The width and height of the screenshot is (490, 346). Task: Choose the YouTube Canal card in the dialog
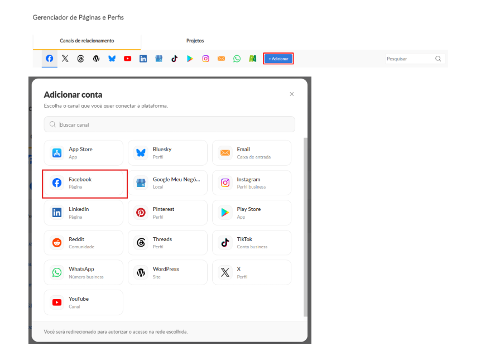tap(84, 302)
